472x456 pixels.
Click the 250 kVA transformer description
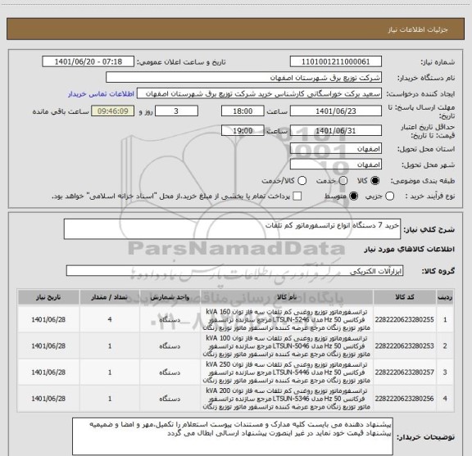[287, 372]
